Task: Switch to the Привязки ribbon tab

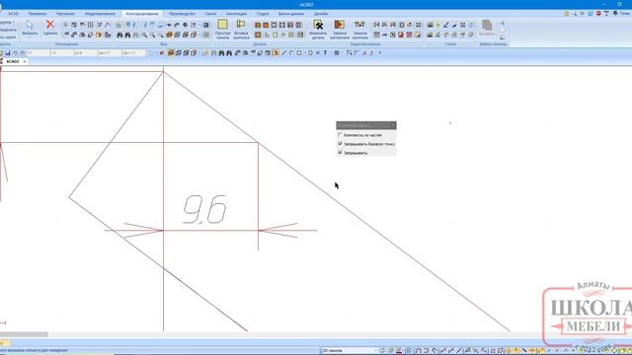Action: [x=38, y=14]
